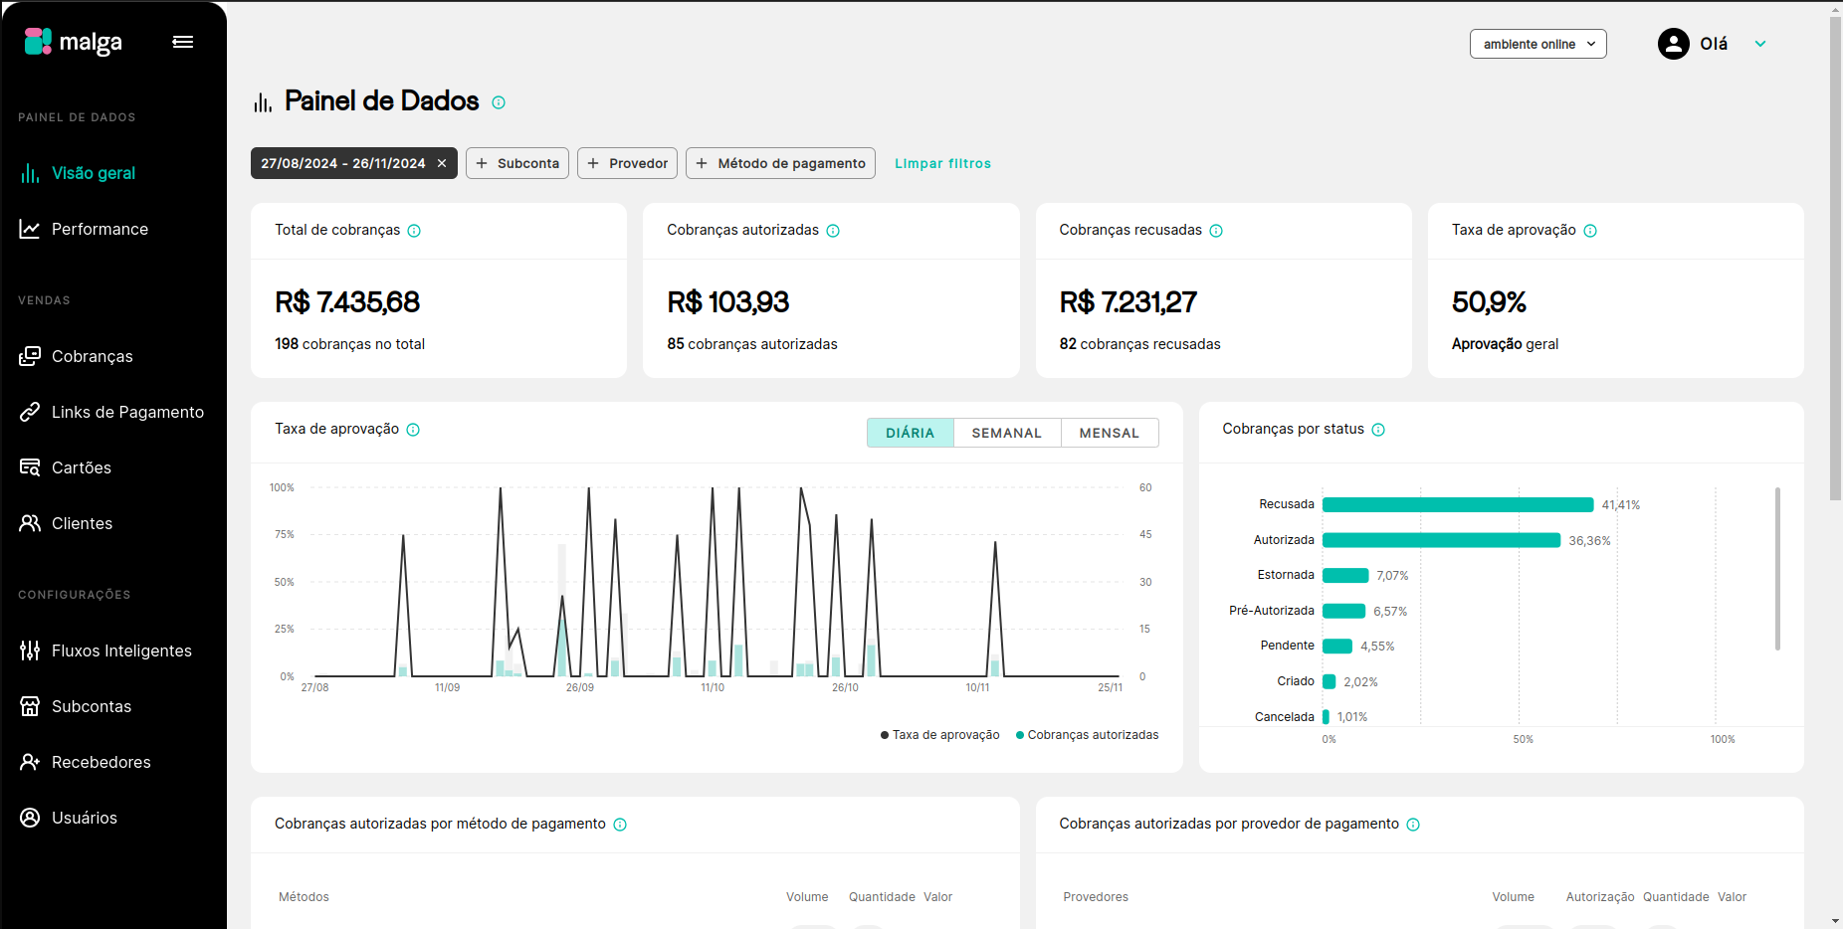This screenshot has height=929, width=1843.
Task: Add a Subconta filter
Action: click(517, 163)
